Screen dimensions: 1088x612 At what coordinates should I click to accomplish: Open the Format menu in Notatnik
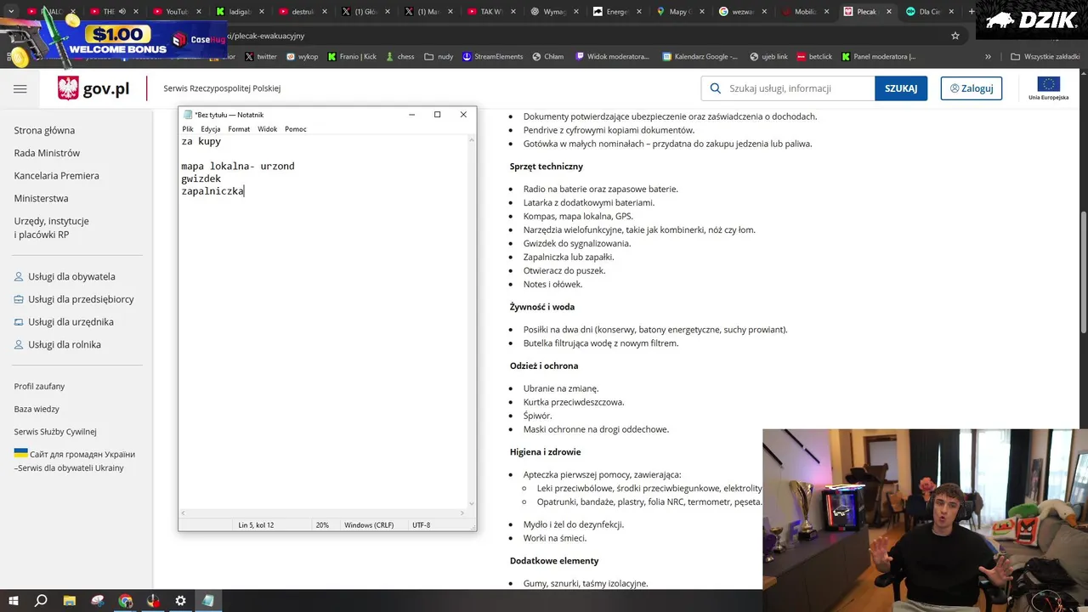pyautogui.click(x=239, y=129)
